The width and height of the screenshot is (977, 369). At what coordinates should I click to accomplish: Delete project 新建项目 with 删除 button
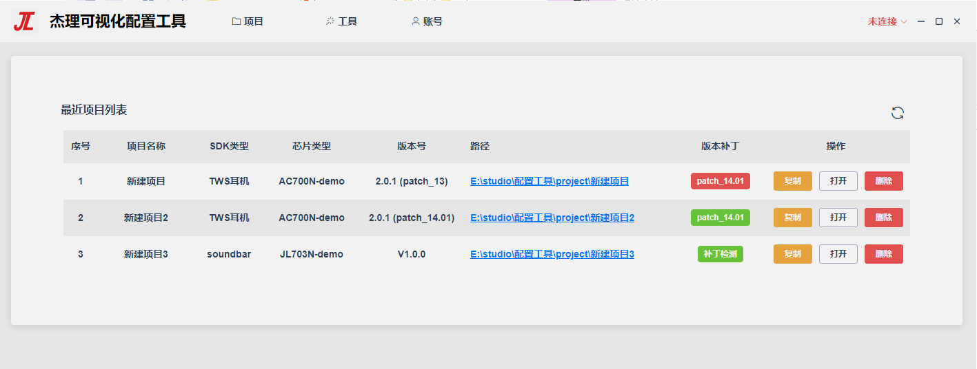[884, 181]
